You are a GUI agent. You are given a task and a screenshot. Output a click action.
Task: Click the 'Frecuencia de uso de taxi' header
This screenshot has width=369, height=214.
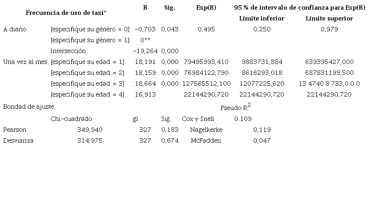click(x=66, y=13)
